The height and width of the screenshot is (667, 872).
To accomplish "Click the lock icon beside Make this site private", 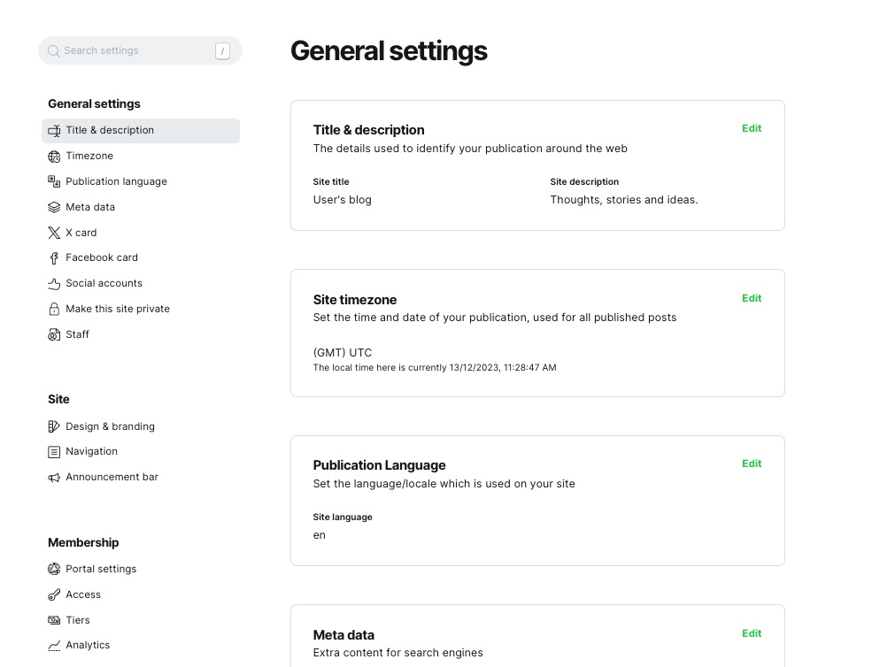I will click(54, 309).
